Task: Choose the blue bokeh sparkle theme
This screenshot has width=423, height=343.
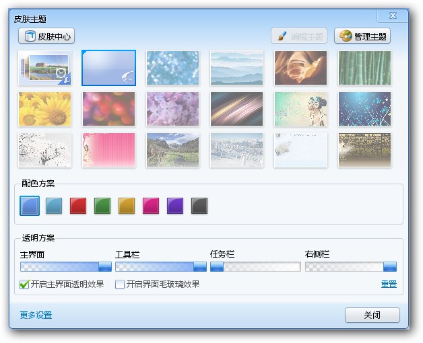Action: pyautogui.click(x=172, y=68)
